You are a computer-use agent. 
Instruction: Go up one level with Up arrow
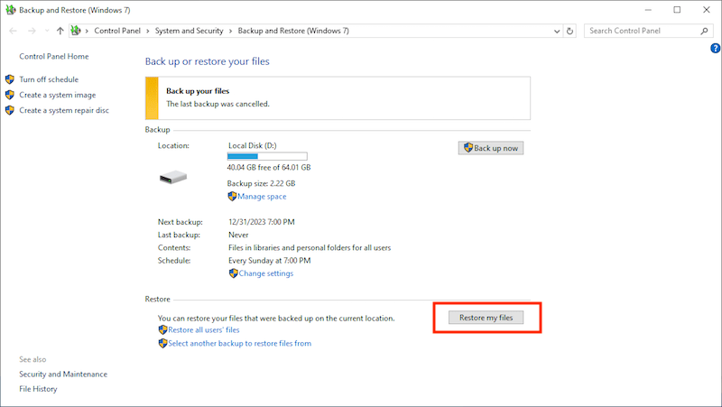click(60, 31)
